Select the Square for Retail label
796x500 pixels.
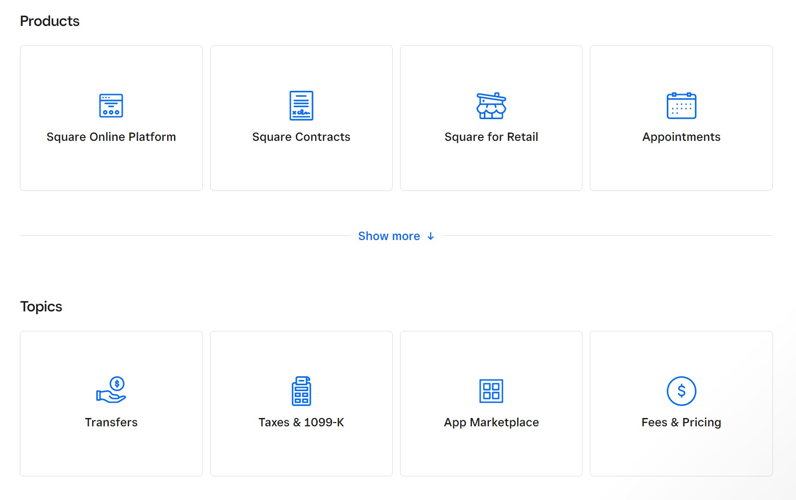pos(491,137)
